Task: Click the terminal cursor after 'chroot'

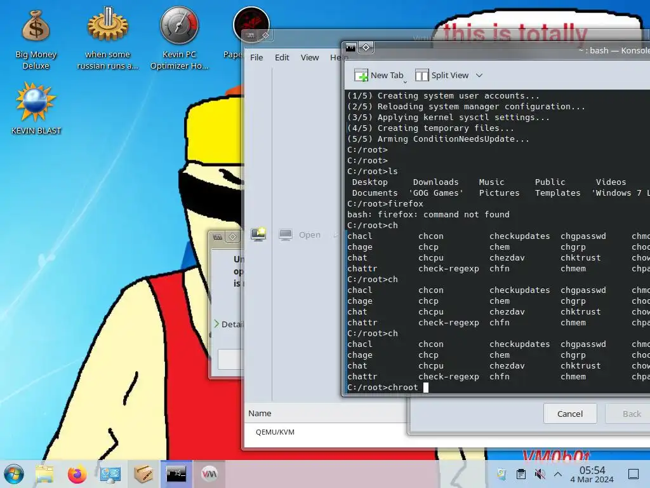Action: pyautogui.click(x=426, y=388)
